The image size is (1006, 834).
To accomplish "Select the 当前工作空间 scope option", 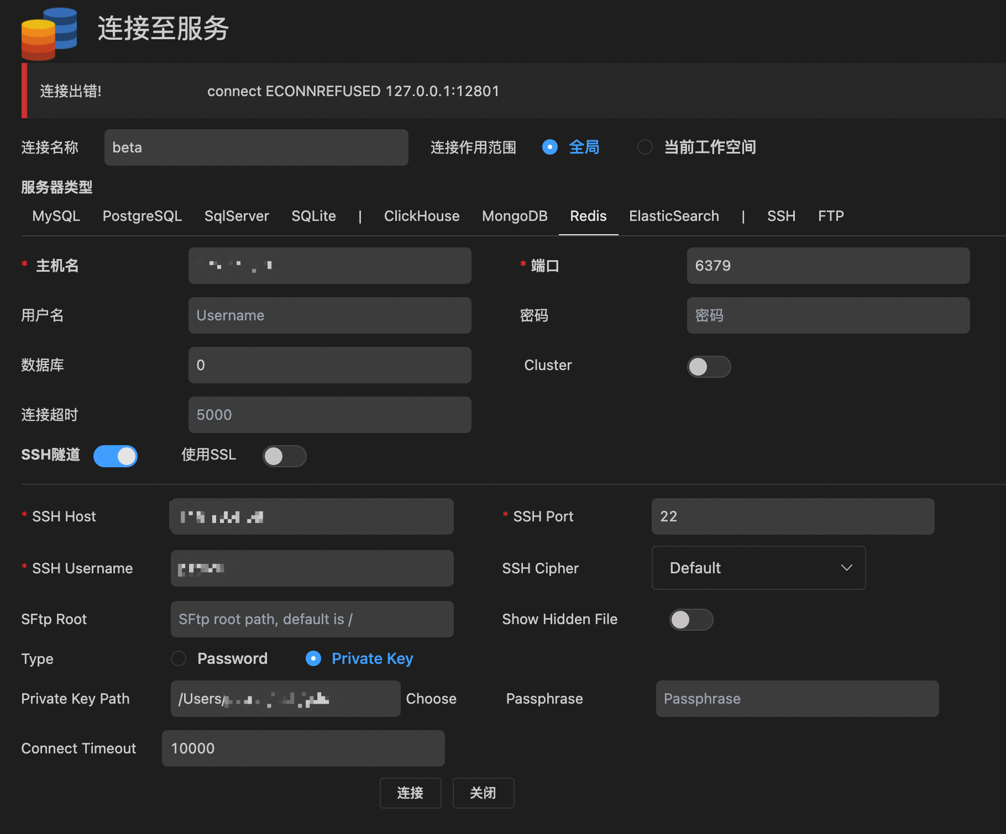I will pos(645,147).
